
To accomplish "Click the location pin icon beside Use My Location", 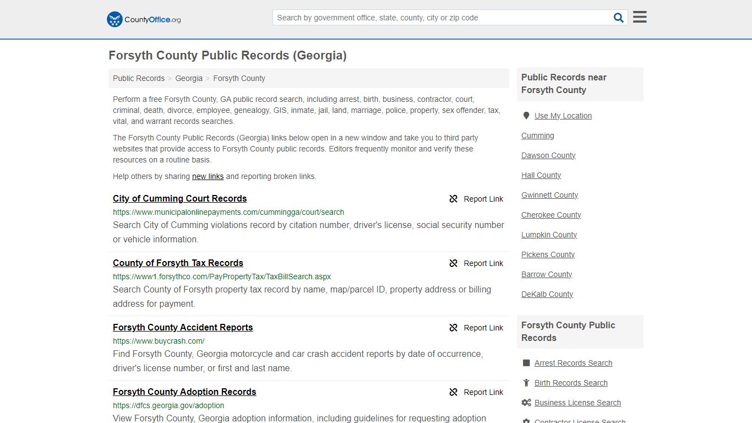I will (x=526, y=116).
